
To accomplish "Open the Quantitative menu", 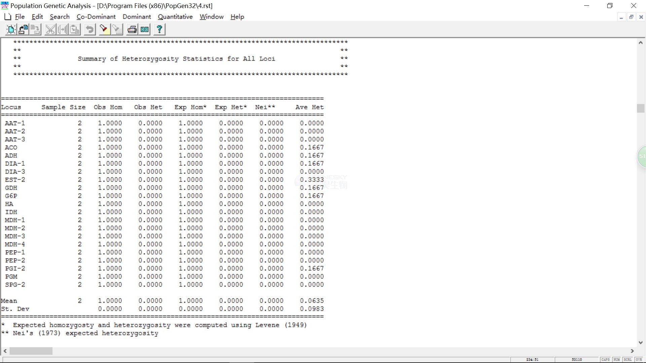I will (x=175, y=17).
